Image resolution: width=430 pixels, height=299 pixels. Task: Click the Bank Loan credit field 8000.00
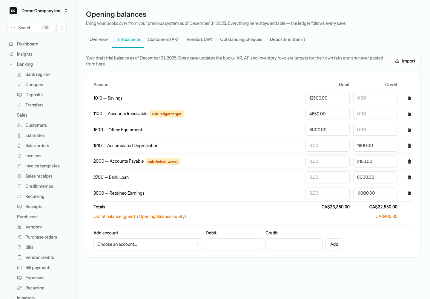pos(375,177)
